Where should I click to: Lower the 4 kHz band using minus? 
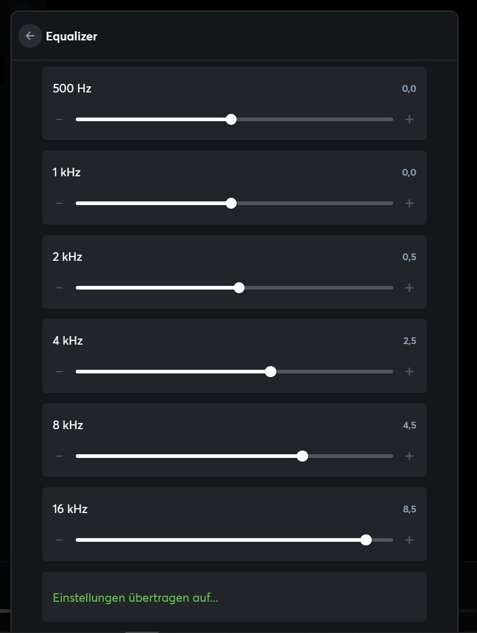click(59, 372)
